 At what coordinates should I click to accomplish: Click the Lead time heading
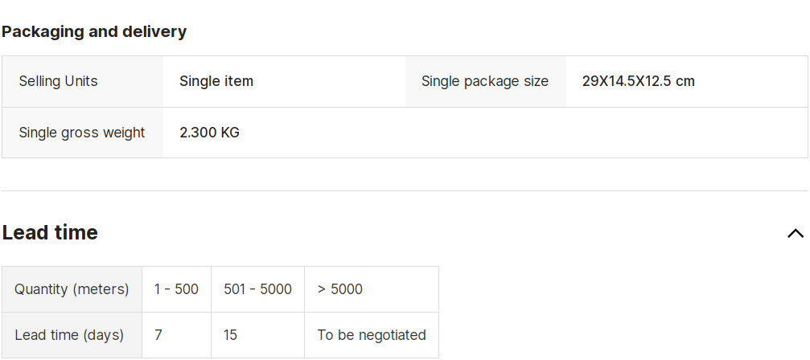point(50,232)
